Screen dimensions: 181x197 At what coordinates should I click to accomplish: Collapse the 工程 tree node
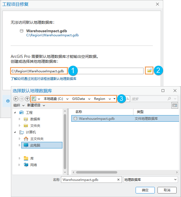coord(15,112)
